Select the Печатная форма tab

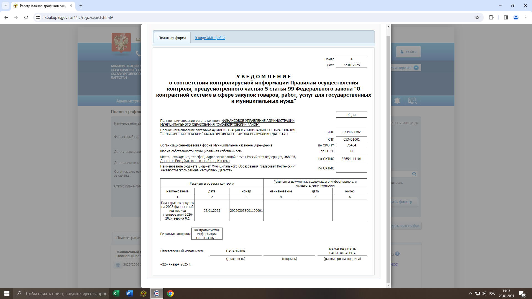coord(172,38)
